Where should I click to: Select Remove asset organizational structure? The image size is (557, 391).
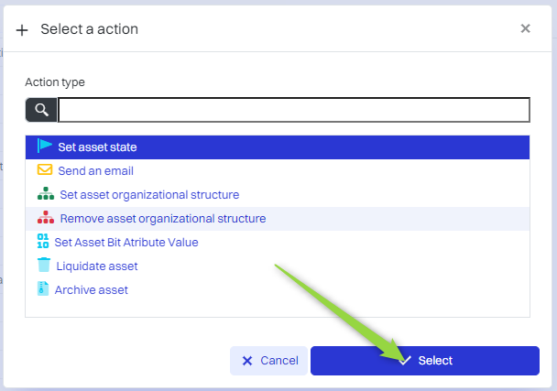(x=163, y=218)
